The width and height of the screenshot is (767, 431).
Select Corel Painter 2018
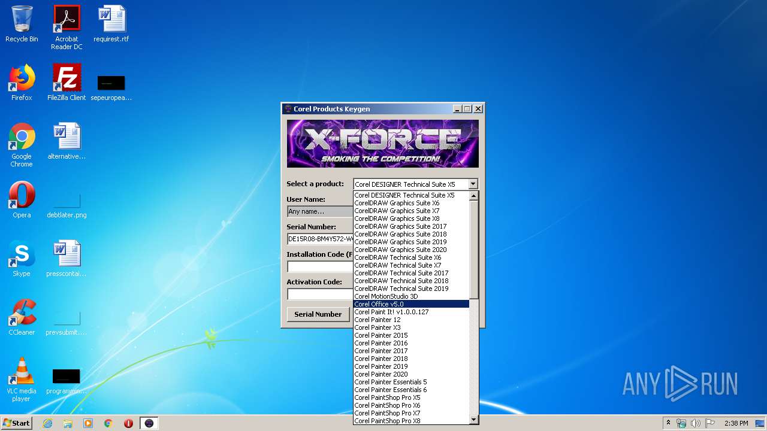(x=411, y=359)
